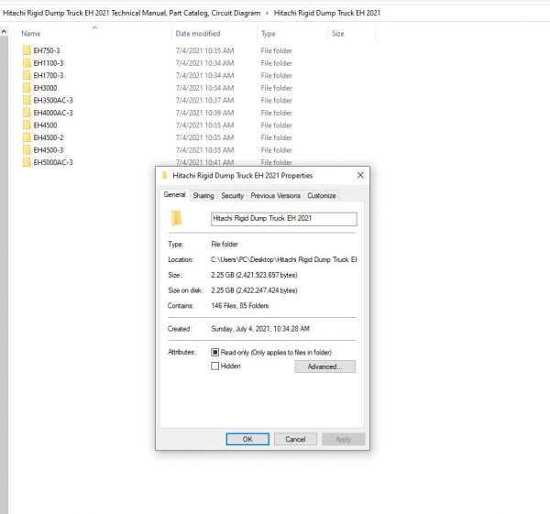Switch to the Sharing tab
The width and height of the screenshot is (550, 514).
click(203, 196)
